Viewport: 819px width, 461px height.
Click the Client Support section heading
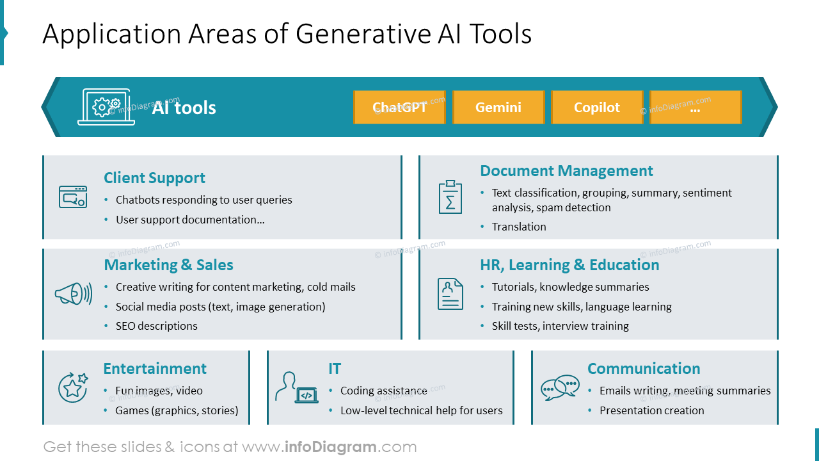(154, 178)
